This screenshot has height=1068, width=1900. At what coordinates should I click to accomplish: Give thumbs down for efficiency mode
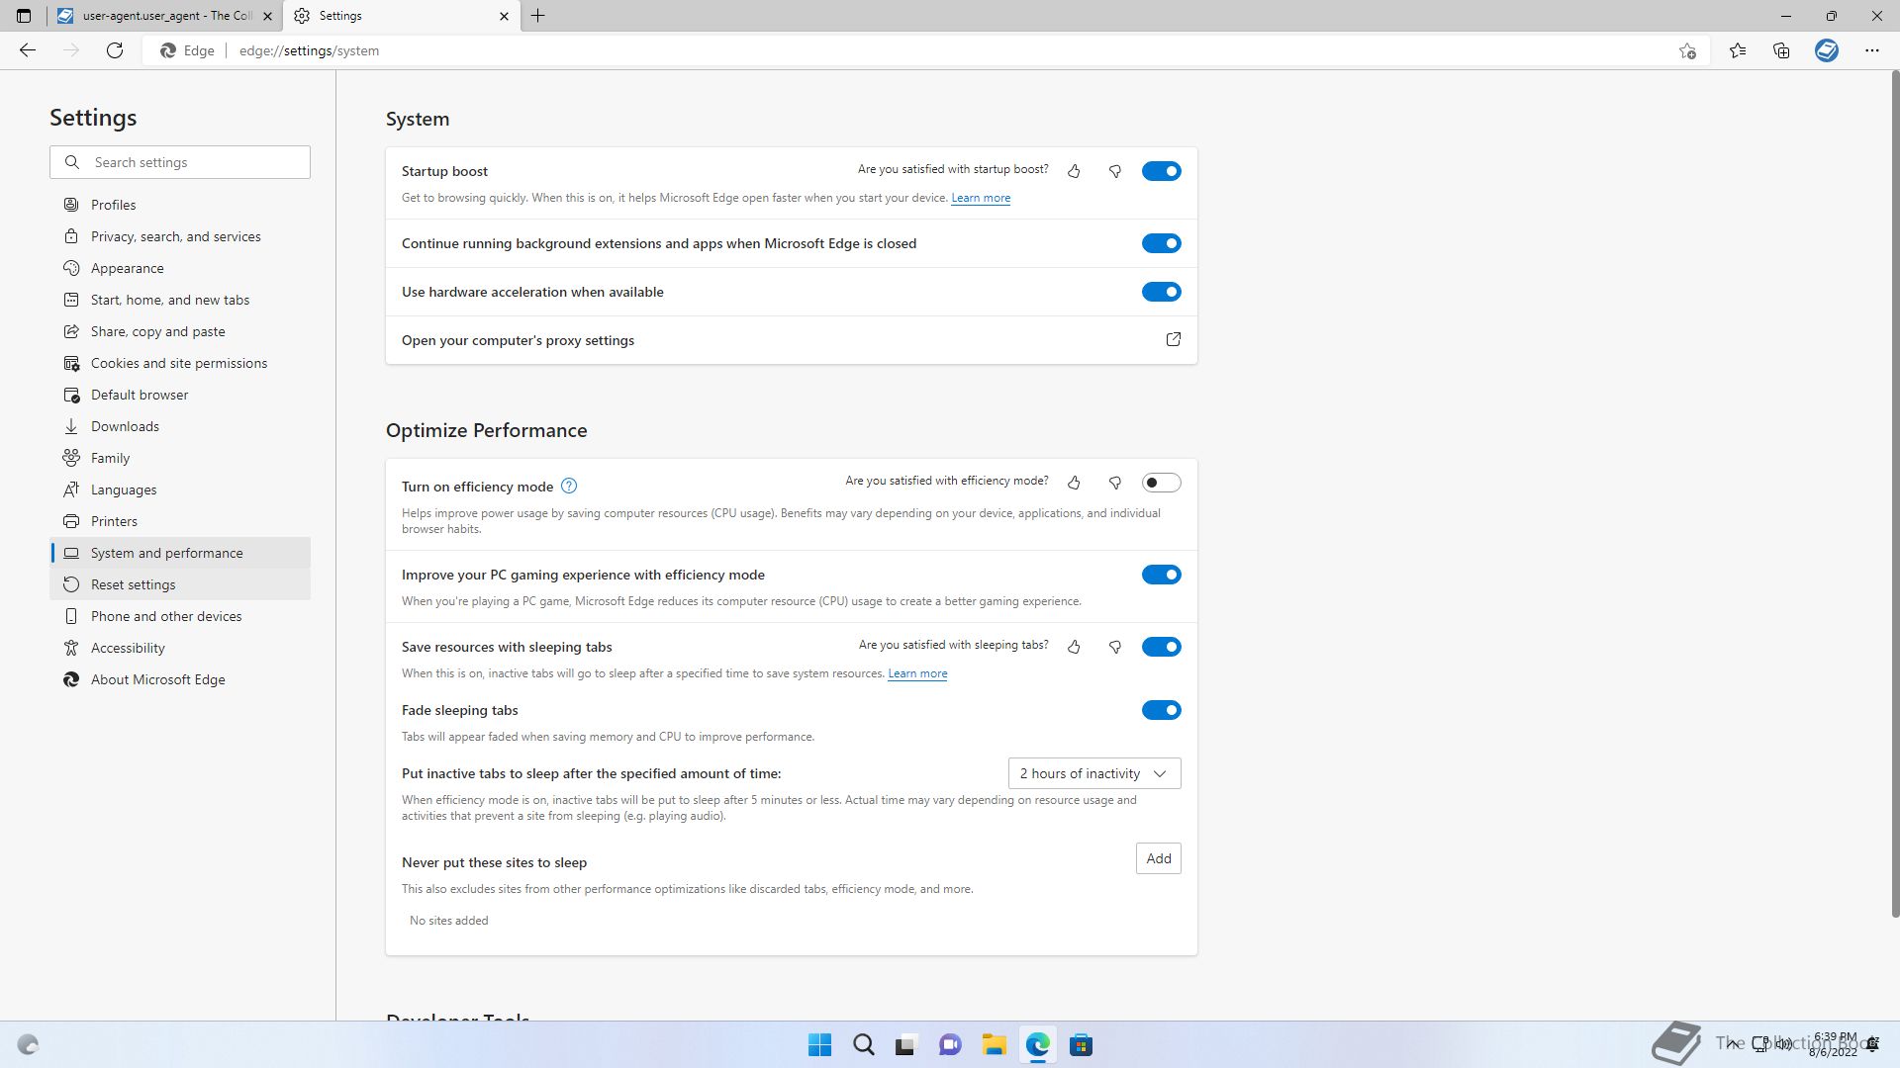point(1115,483)
